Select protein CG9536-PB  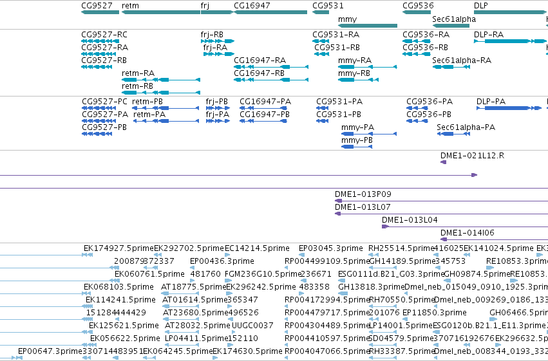417,121
